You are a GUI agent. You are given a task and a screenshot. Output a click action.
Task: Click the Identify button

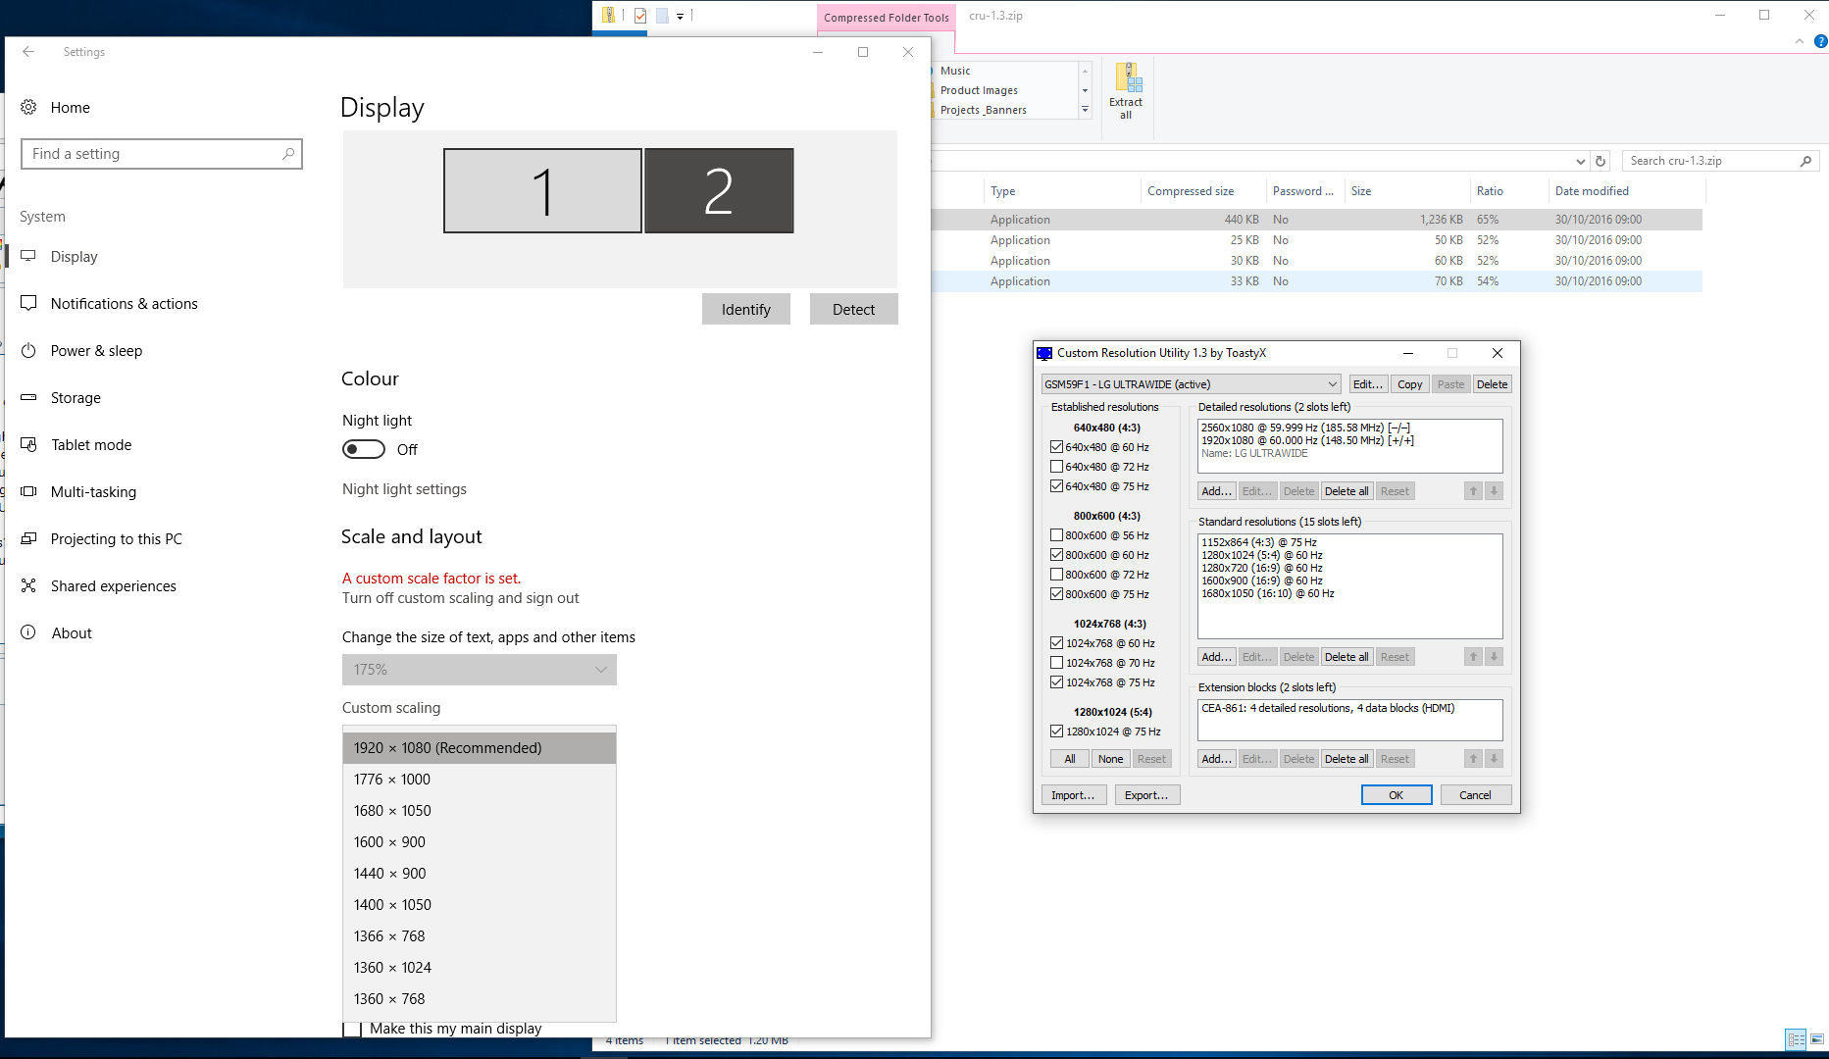coord(745,310)
